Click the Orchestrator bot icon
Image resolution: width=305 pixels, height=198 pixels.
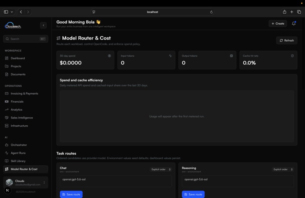coord(6,145)
